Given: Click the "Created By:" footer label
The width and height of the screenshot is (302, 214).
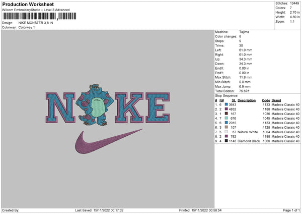Looking at the screenshot, I should tap(11, 210).
